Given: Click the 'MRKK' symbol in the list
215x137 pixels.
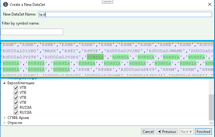Looking at the screenshot, I should click(50, 51).
